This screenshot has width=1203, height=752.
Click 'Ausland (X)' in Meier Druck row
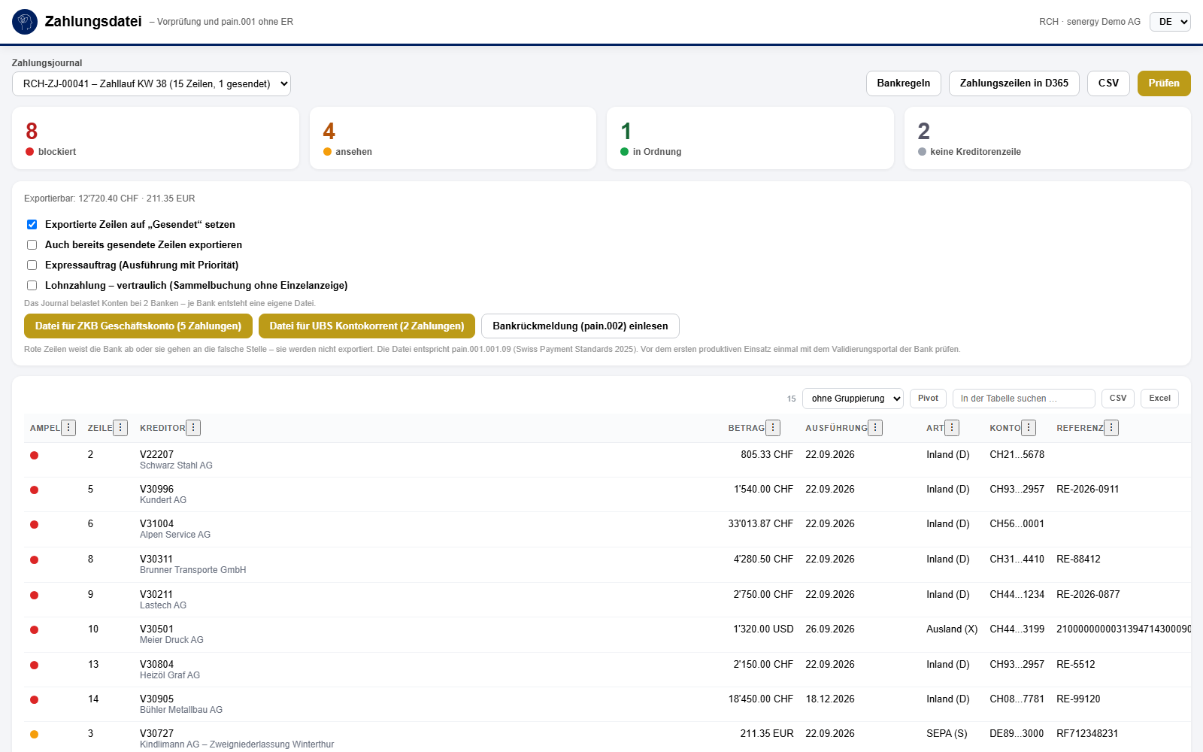pyautogui.click(x=952, y=629)
